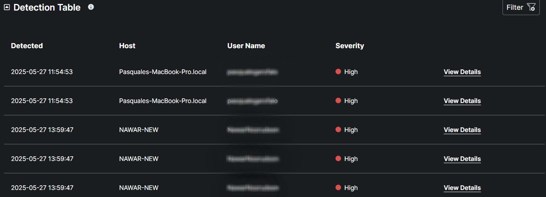Click the first 11:54:53 detection timestamp
The width and height of the screenshot is (546, 197).
point(42,72)
